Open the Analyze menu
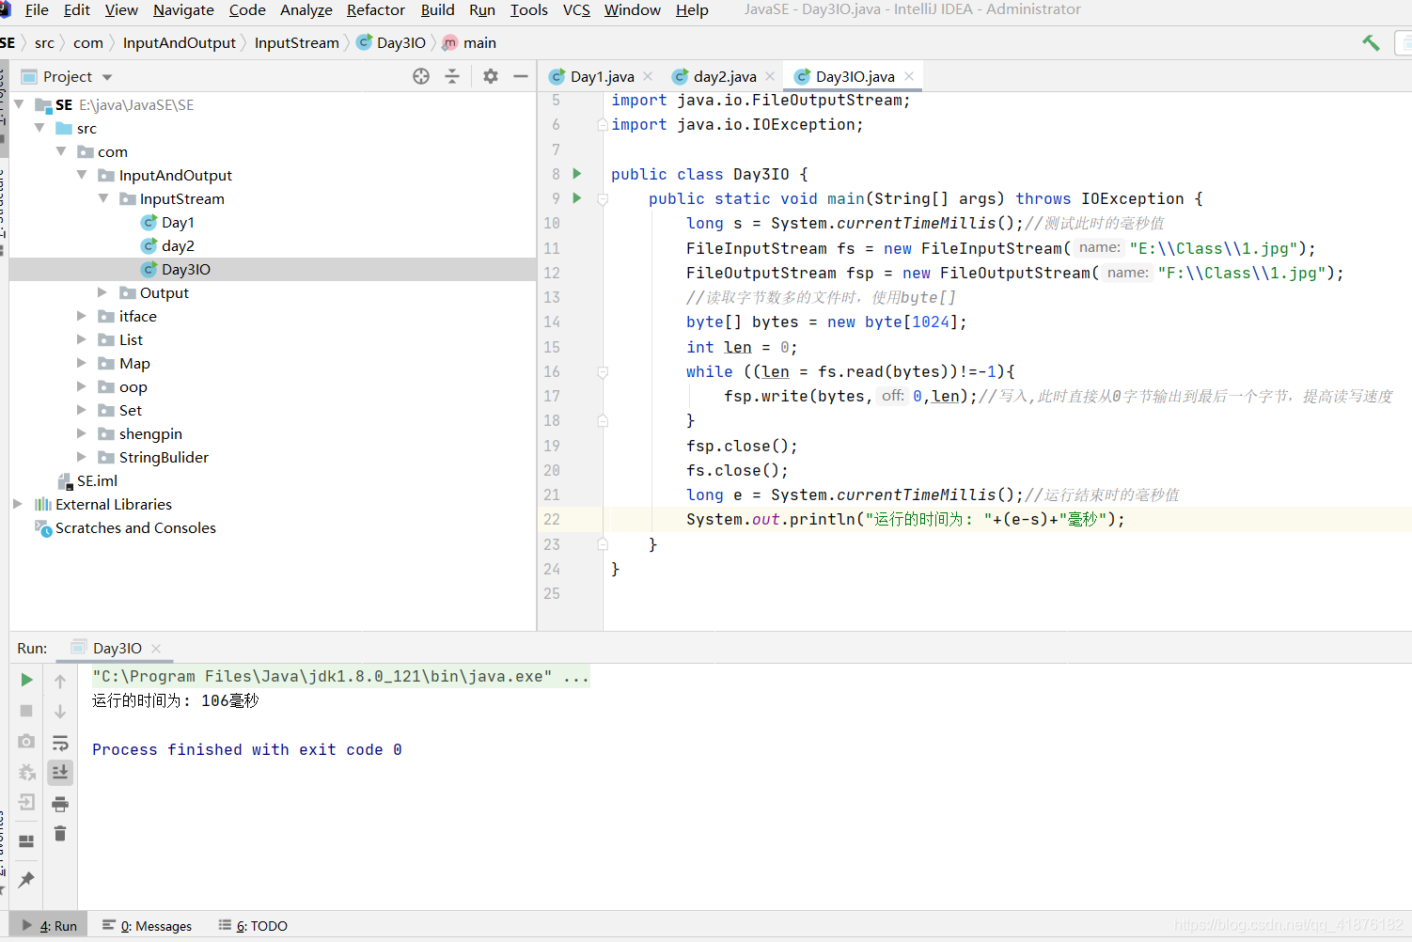The width and height of the screenshot is (1412, 942). [306, 9]
